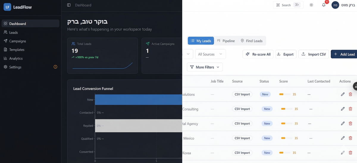
Task: Click score bar in the Korea row
Action: point(285,153)
